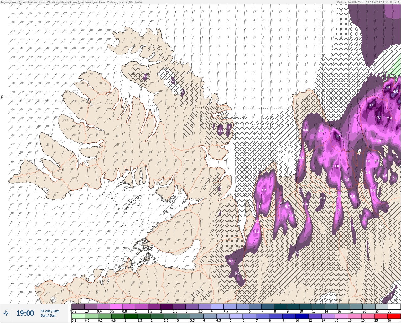
Task: Click the 1.5 precipitation value on the map
Action: pyautogui.click(x=264, y=190)
